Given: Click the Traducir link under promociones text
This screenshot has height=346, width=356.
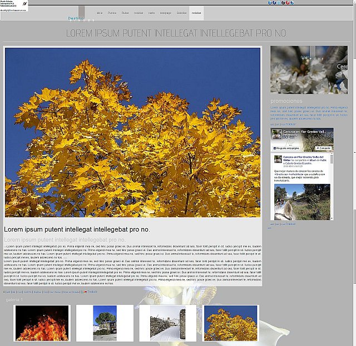Looking at the screenshot, I should [x=291, y=124].
